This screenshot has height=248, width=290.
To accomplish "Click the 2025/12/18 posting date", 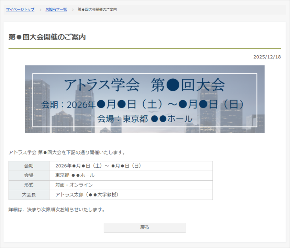I will click(267, 57).
